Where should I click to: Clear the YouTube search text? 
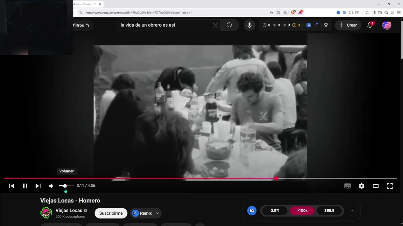[215, 25]
